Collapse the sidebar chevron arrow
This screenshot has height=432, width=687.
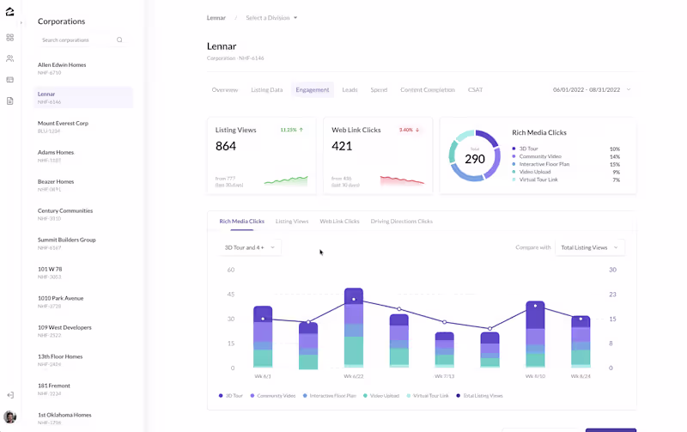click(x=21, y=23)
